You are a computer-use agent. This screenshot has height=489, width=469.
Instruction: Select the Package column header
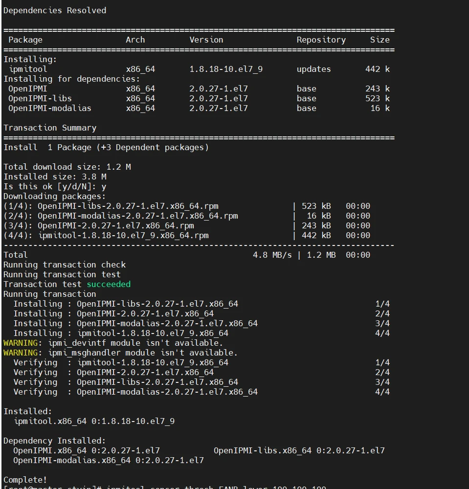[25, 40]
